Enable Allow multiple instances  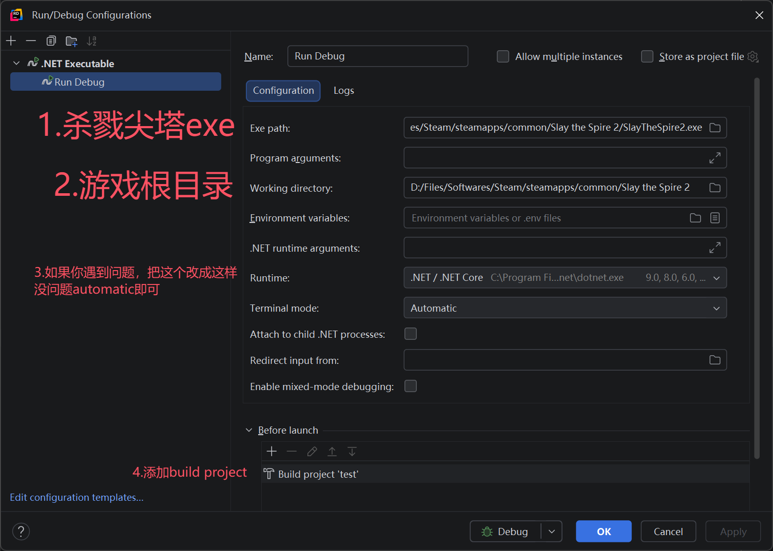503,56
